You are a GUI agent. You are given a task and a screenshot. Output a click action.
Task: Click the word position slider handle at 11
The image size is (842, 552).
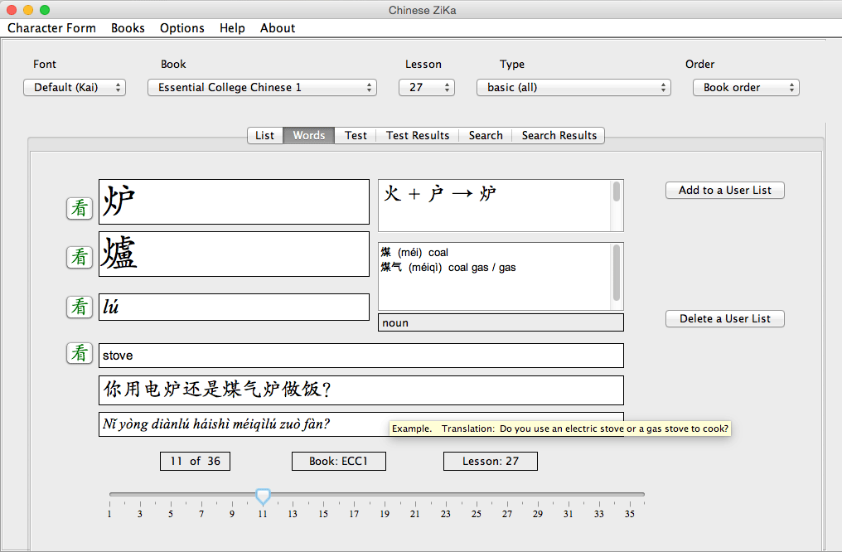tap(263, 496)
